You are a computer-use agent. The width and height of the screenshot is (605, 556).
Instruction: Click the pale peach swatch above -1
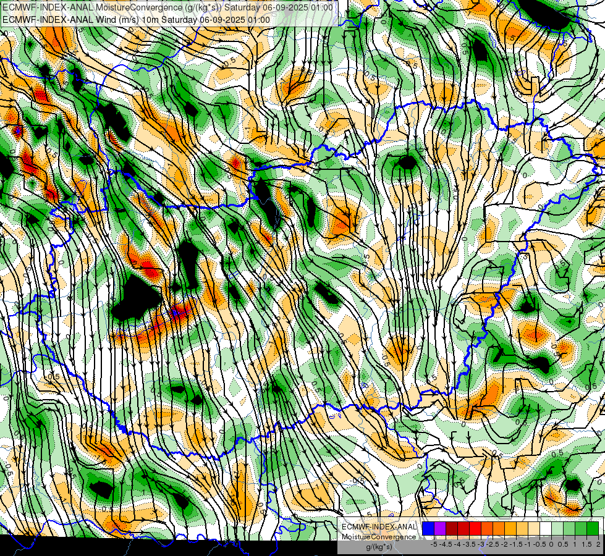[x=534, y=528]
